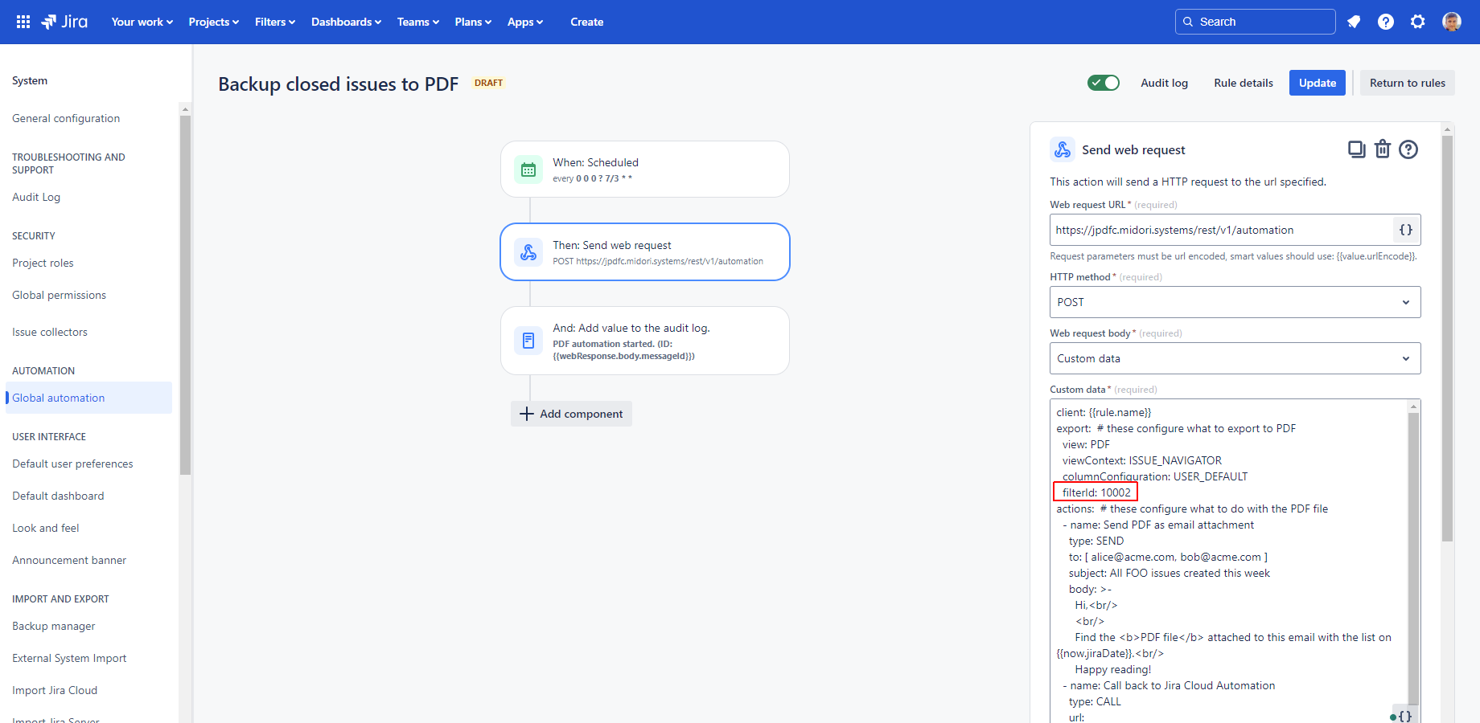The height and width of the screenshot is (723, 1480).
Task: Open Default dashboard sidebar item
Action: [x=58, y=496]
